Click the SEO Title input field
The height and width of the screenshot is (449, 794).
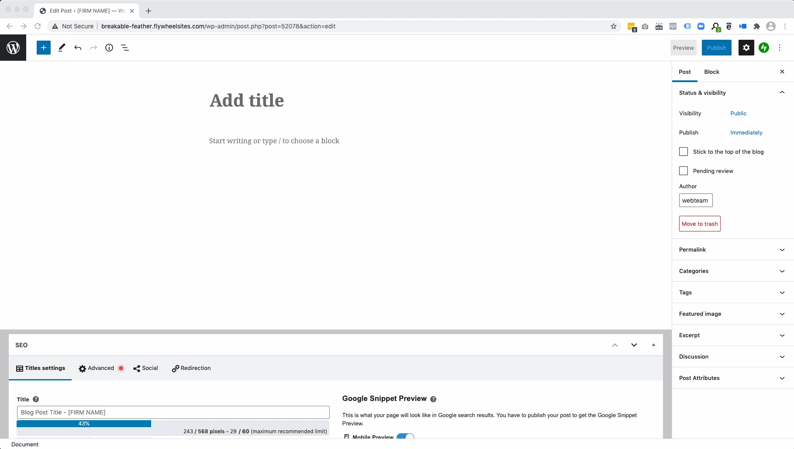pos(173,412)
